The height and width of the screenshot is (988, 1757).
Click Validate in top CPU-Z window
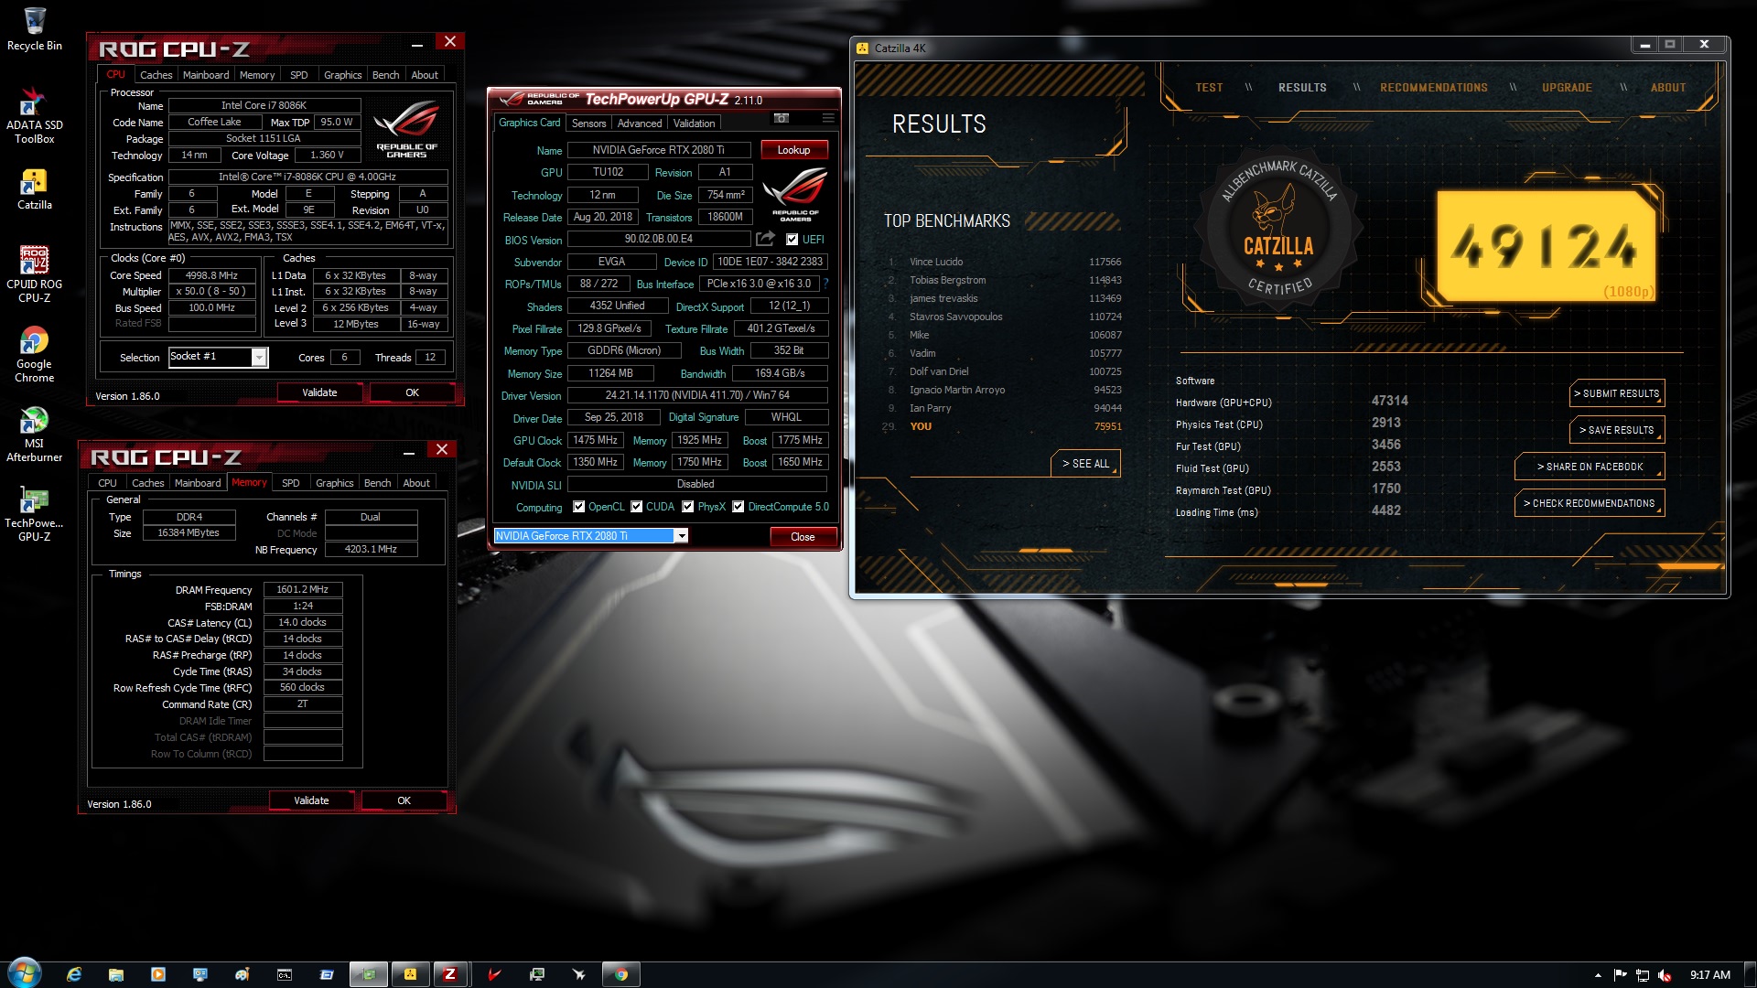point(319,392)
